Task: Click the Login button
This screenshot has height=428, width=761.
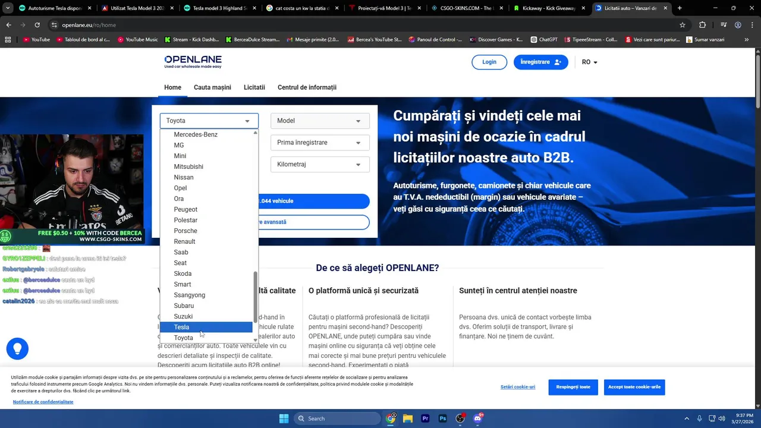Action: point(489,62)
